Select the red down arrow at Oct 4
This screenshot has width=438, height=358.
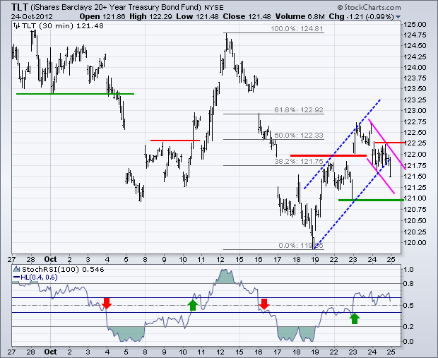tap(107, 303)
